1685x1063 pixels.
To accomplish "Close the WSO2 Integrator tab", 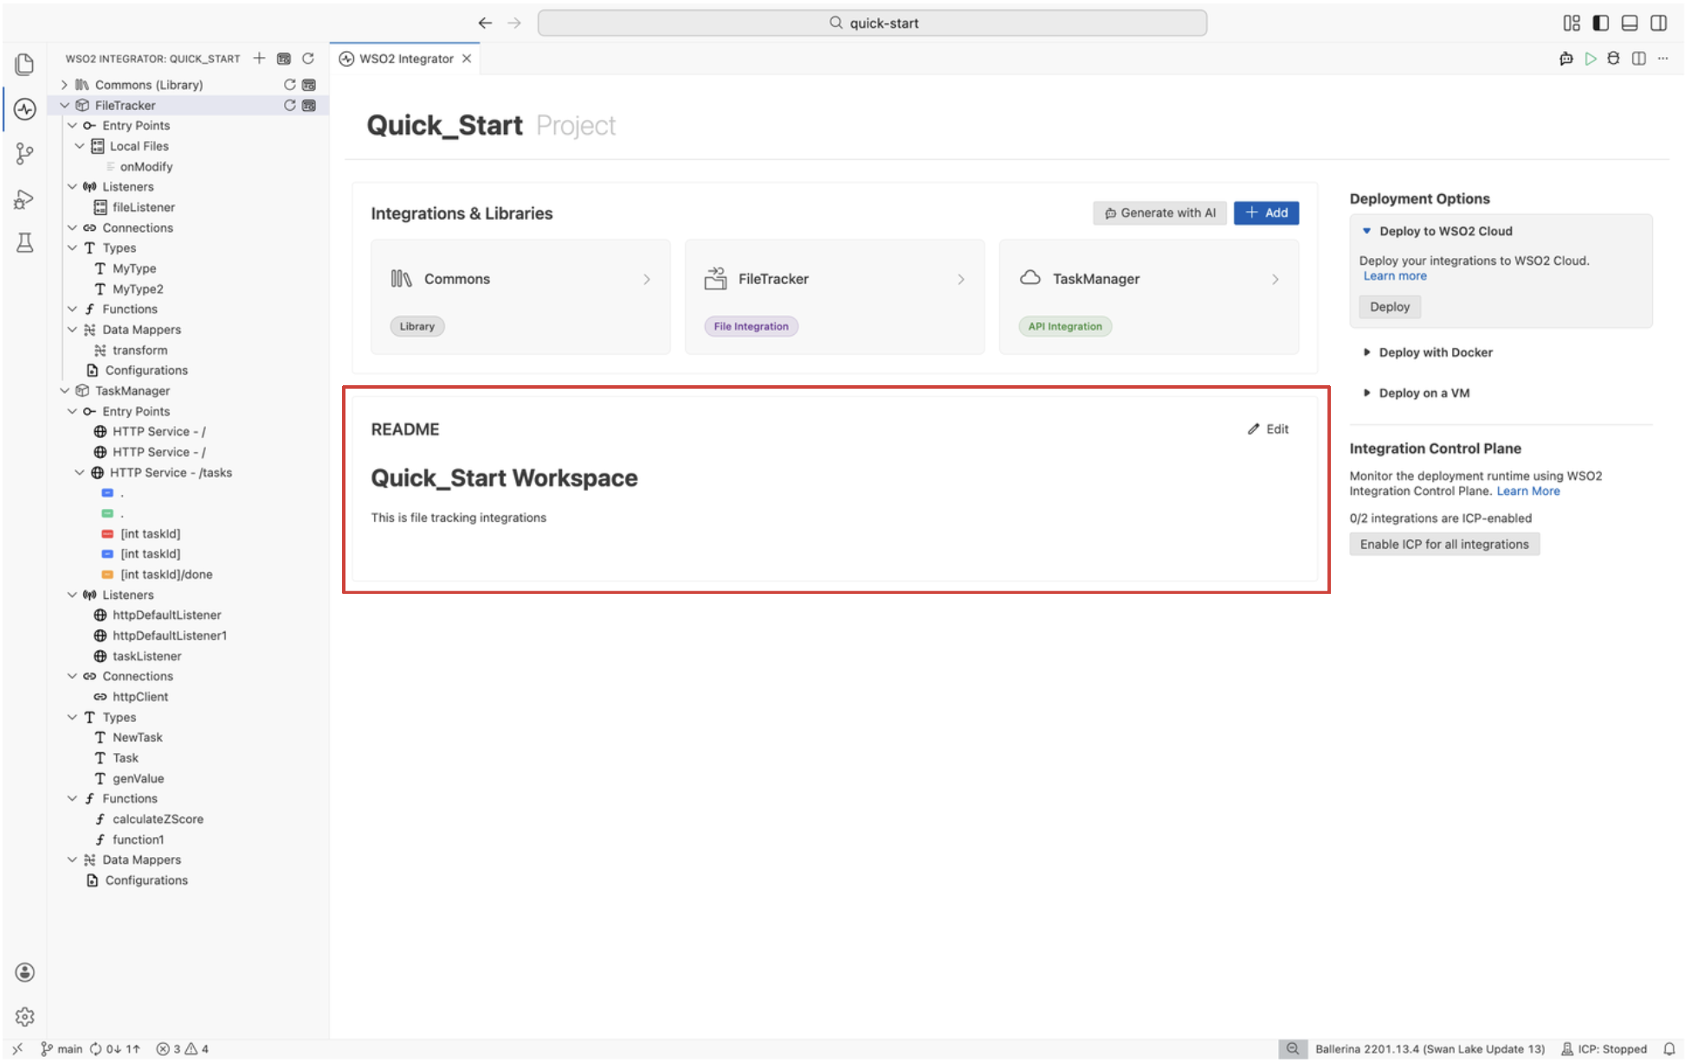I will pos(467,59).
